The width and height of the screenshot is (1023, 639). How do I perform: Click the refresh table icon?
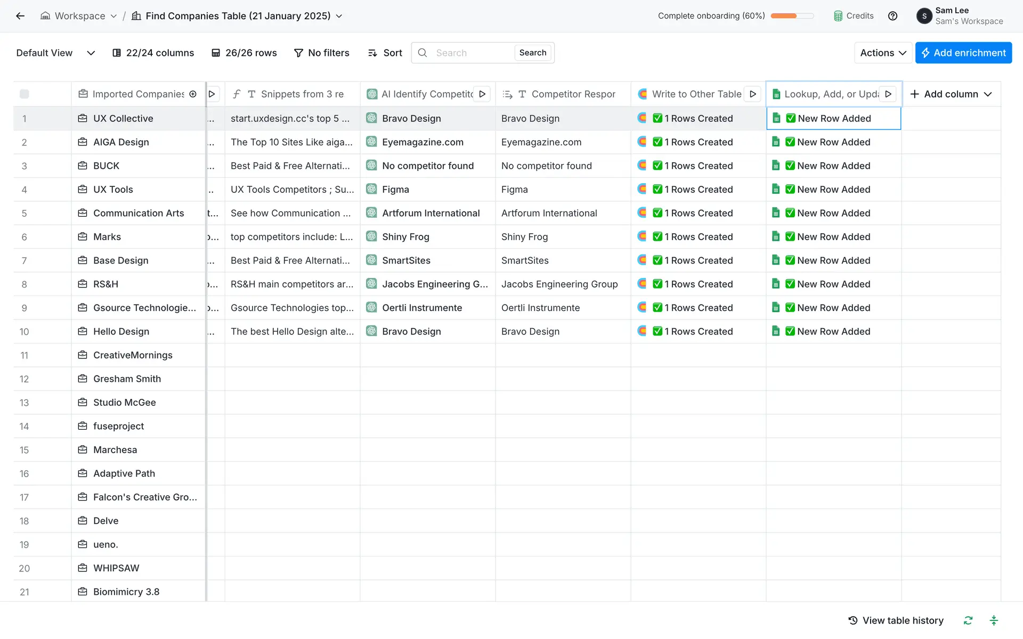(x=968, y=620)
